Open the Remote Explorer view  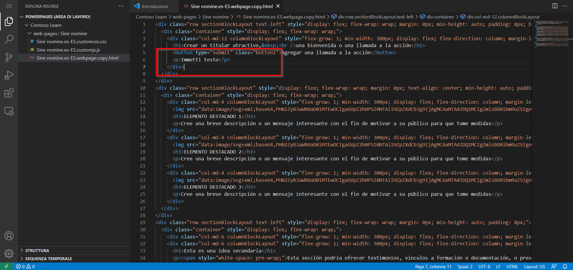click(9, 111)
